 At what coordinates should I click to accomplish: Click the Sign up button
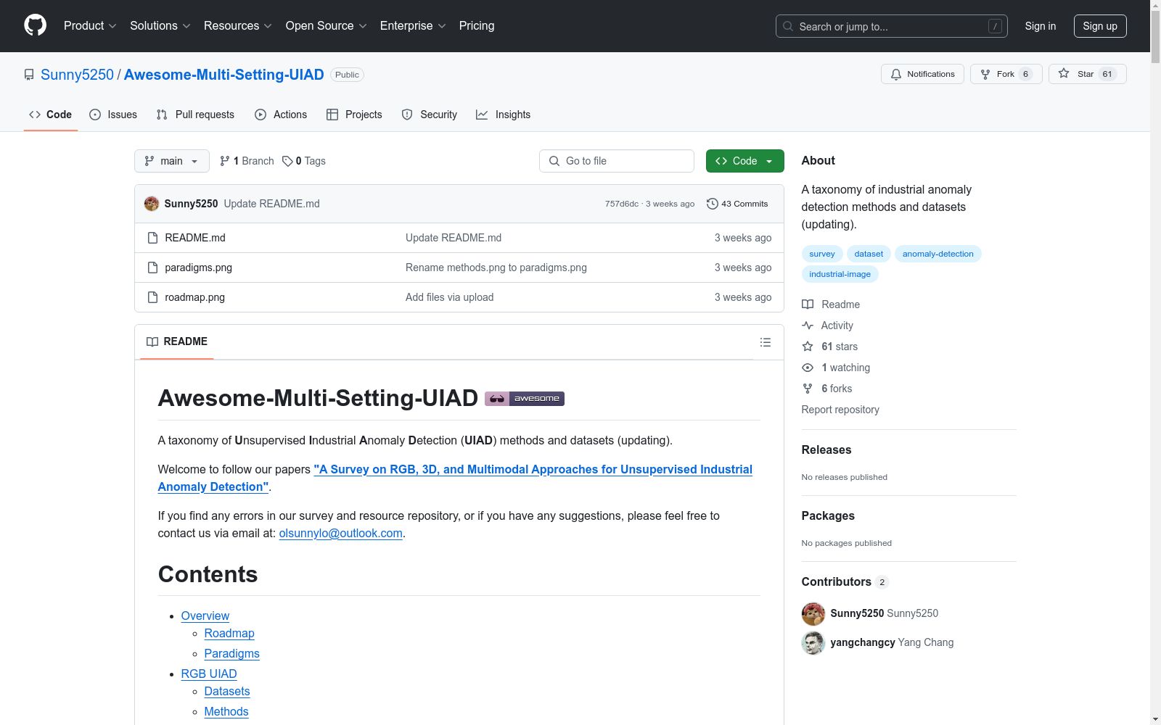tap(1099, 26)
